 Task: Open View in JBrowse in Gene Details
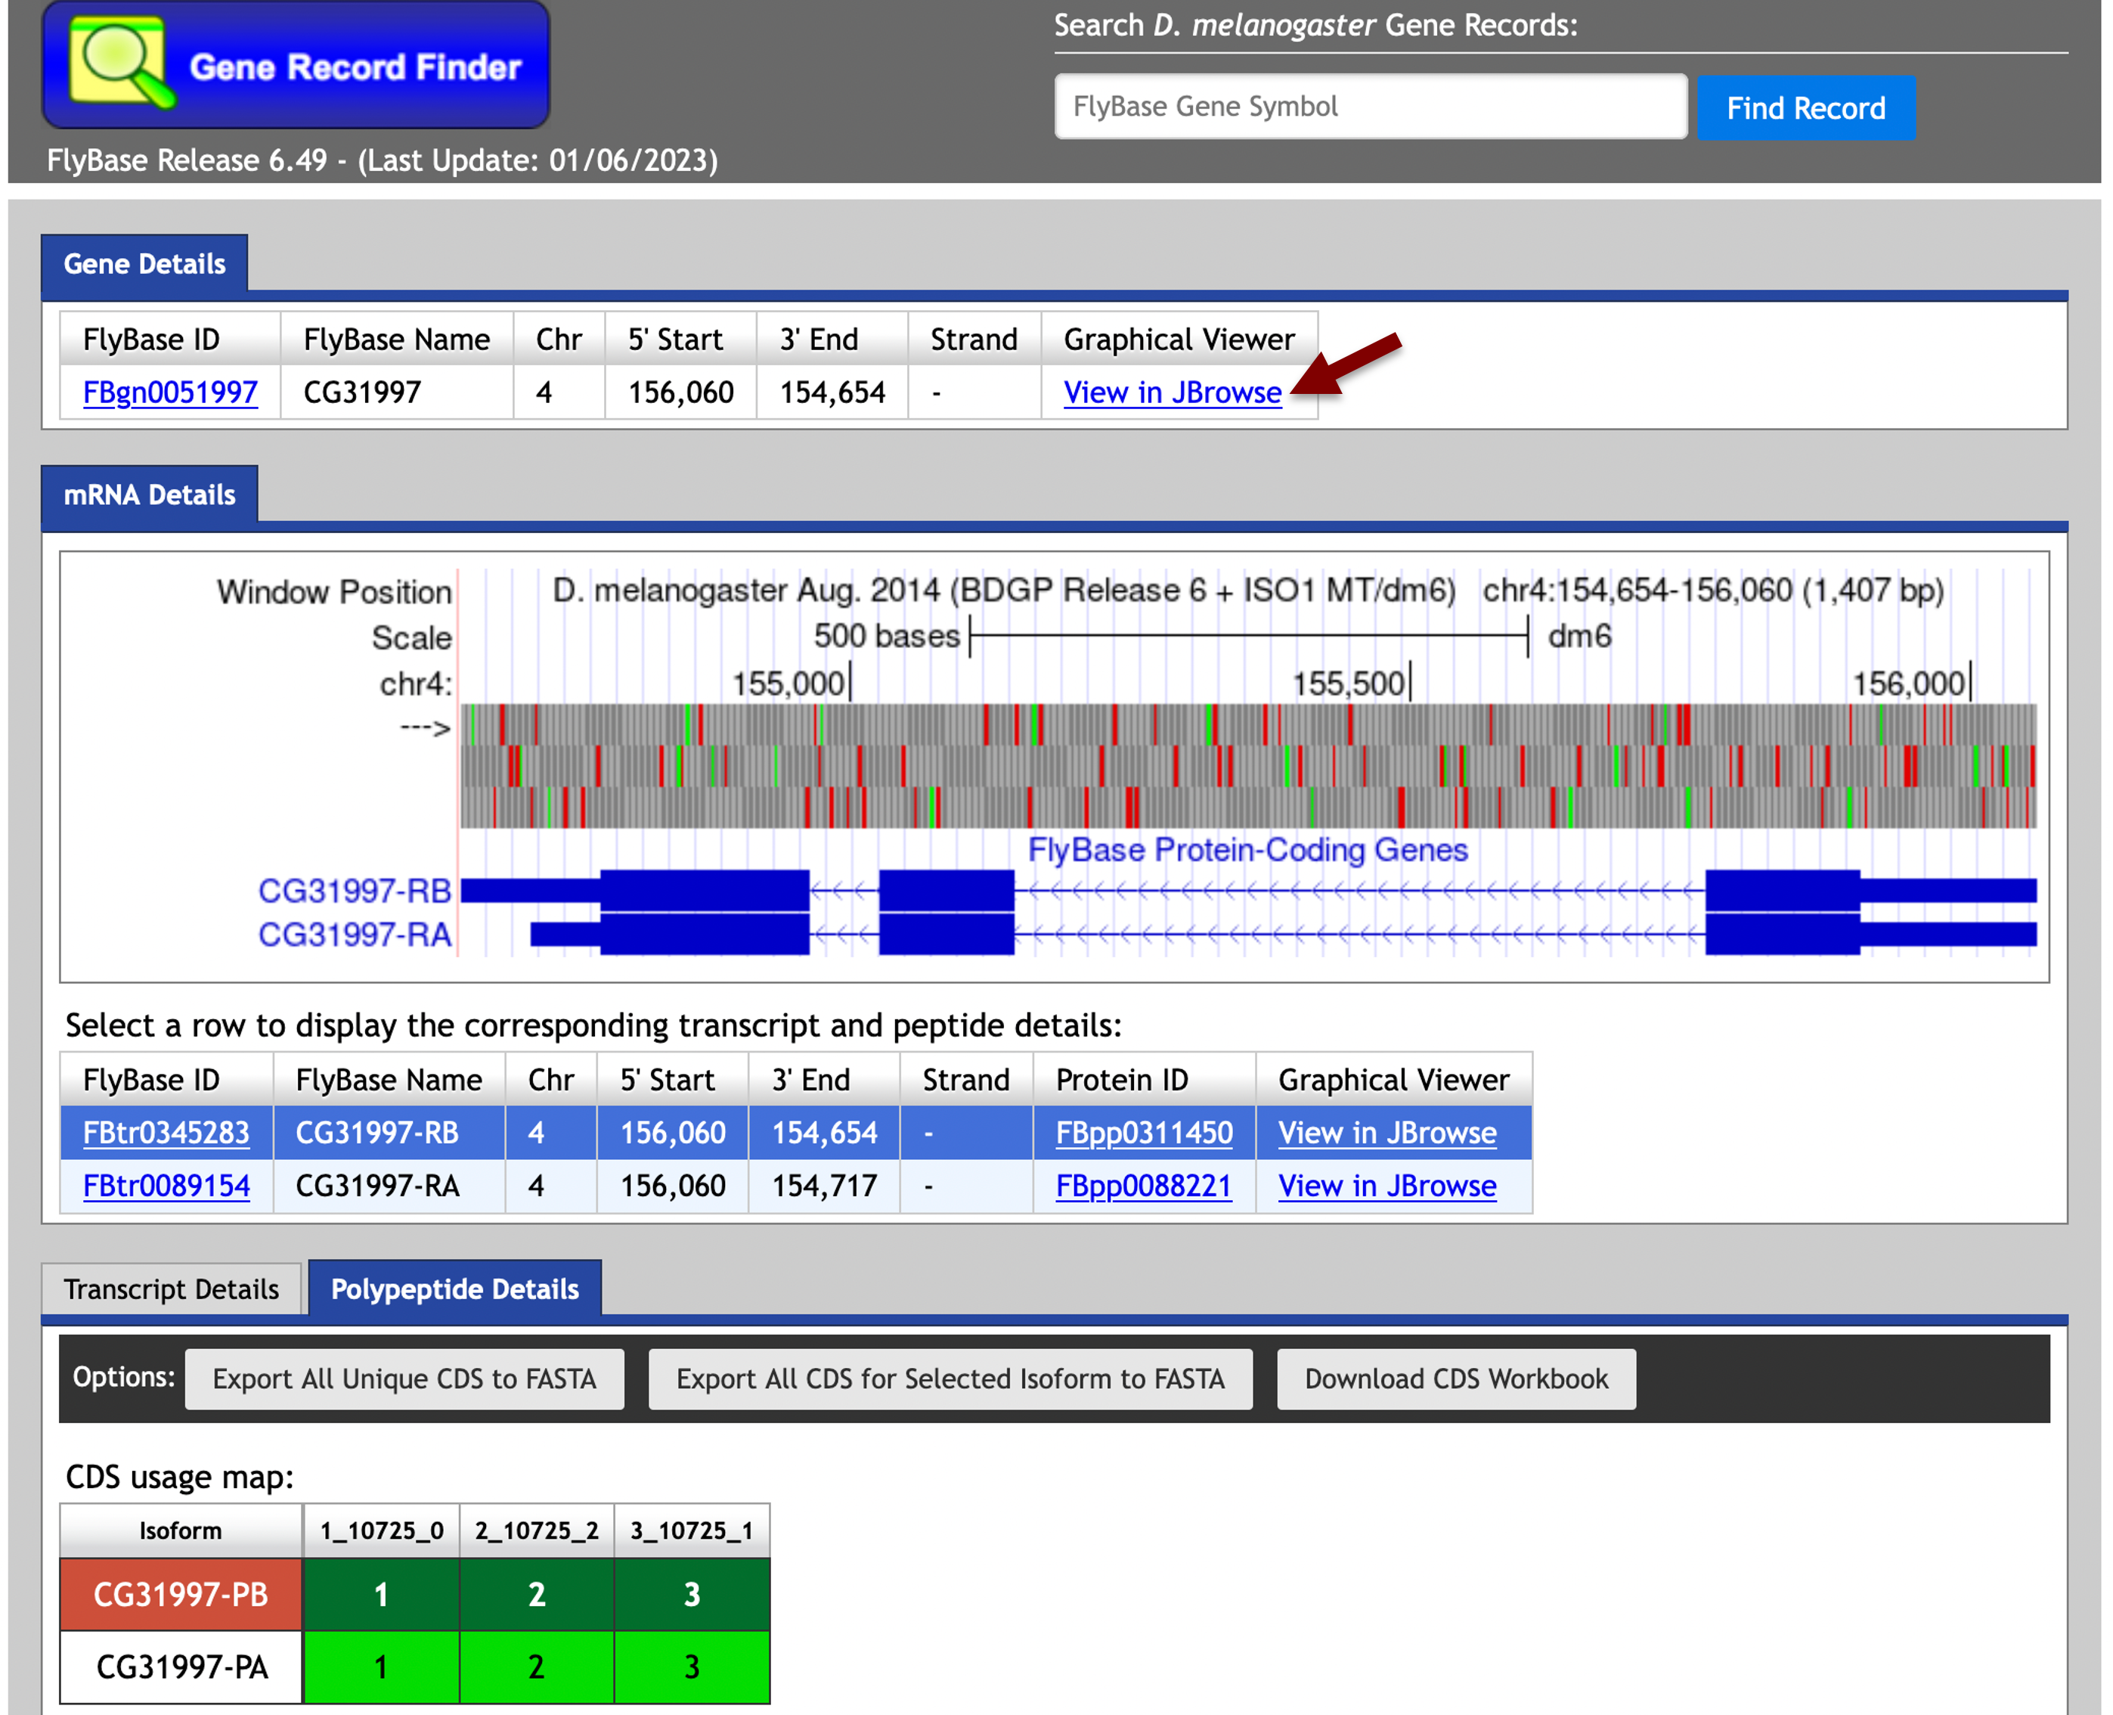tap(1173, 392)
